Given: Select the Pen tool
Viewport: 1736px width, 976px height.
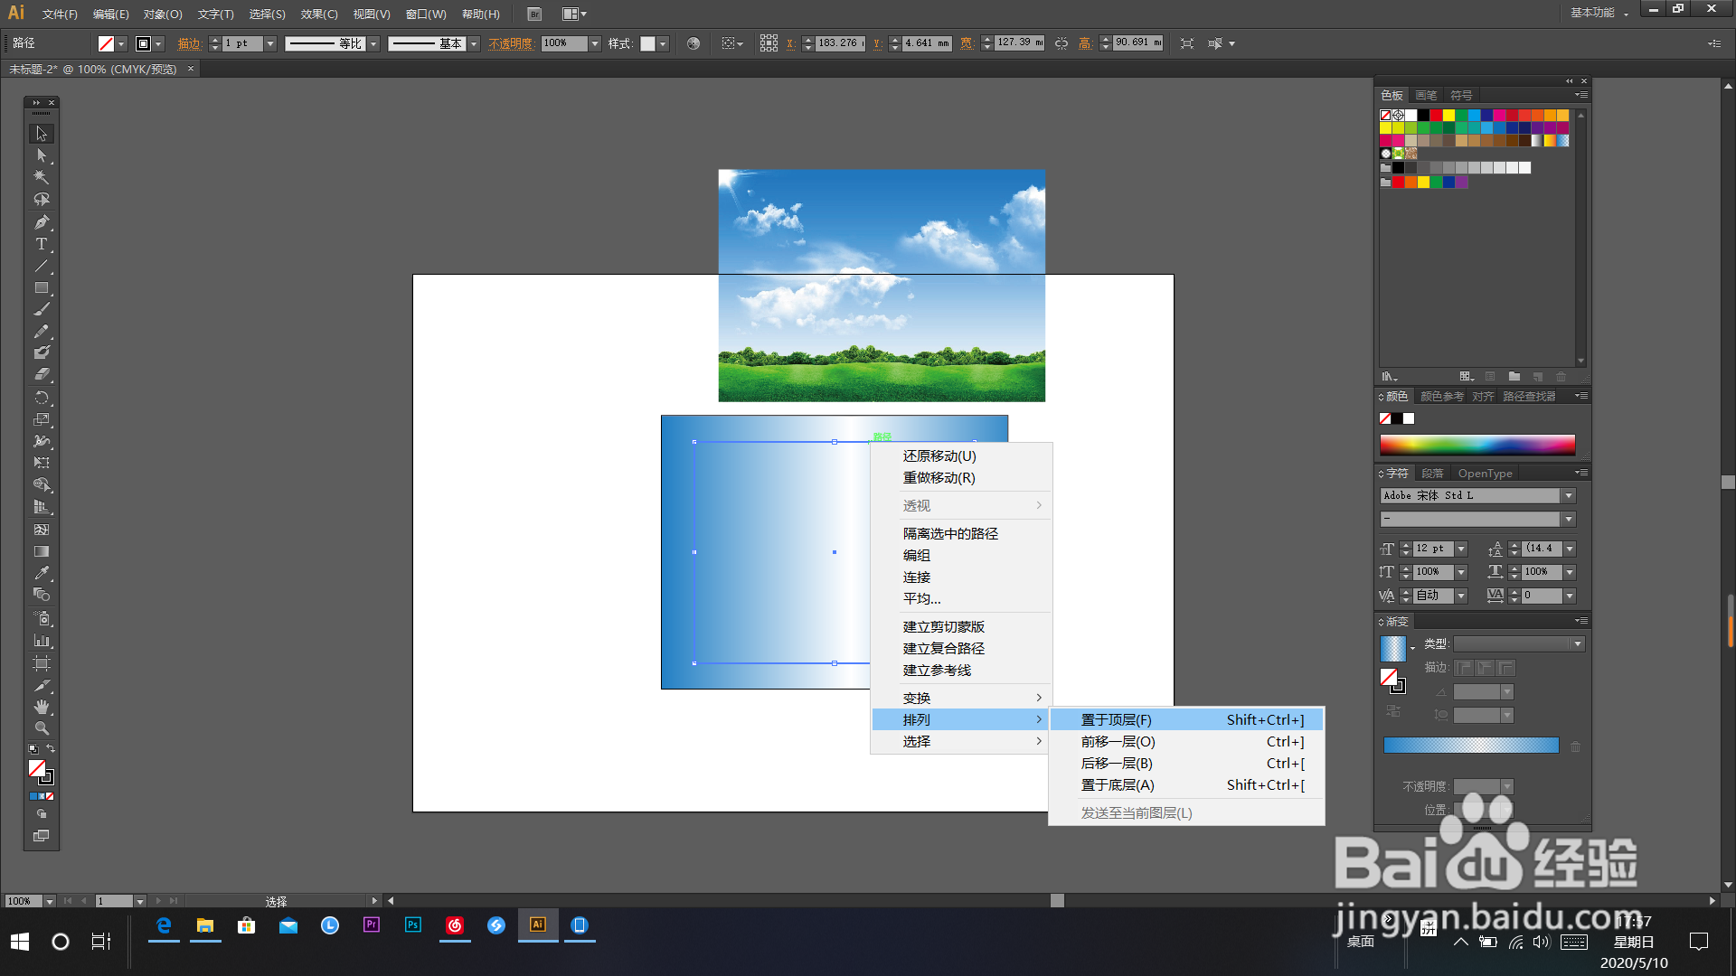Looking at the screenshot, I should click(41, 222).
